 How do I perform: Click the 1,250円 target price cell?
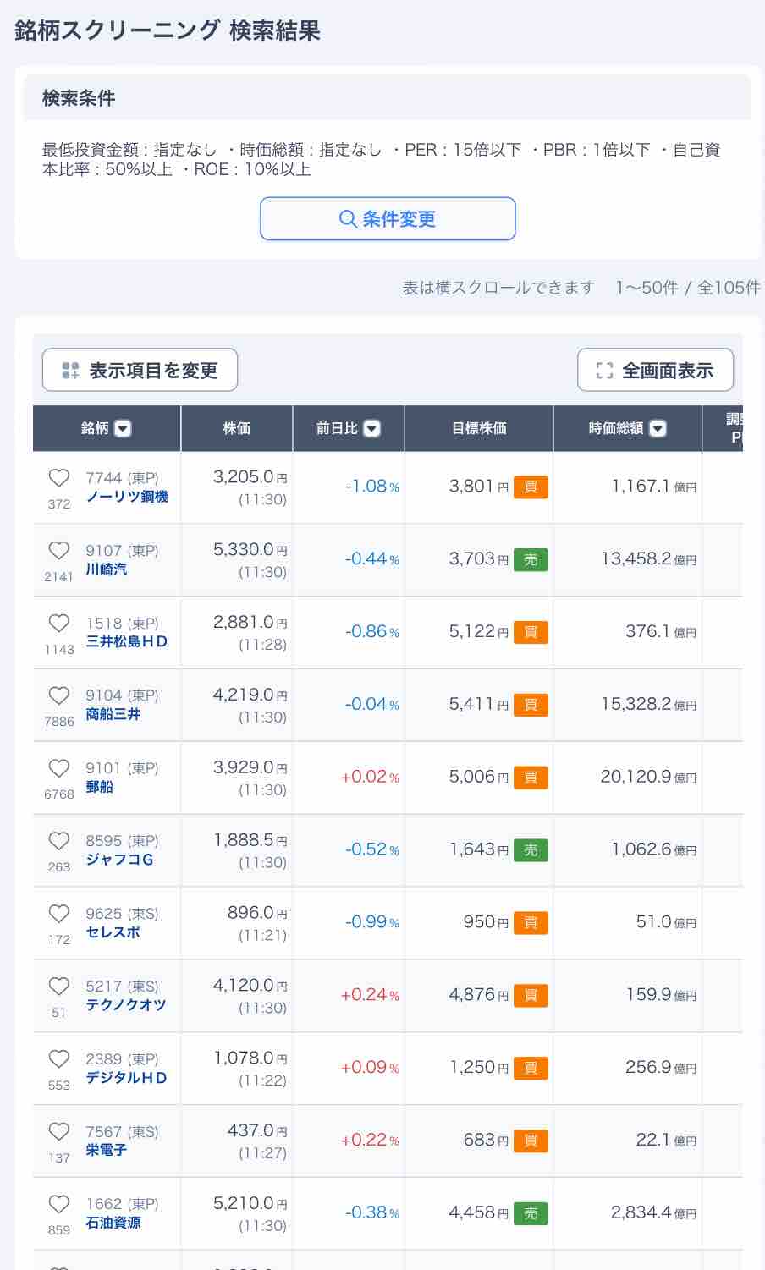[479, 1068]
